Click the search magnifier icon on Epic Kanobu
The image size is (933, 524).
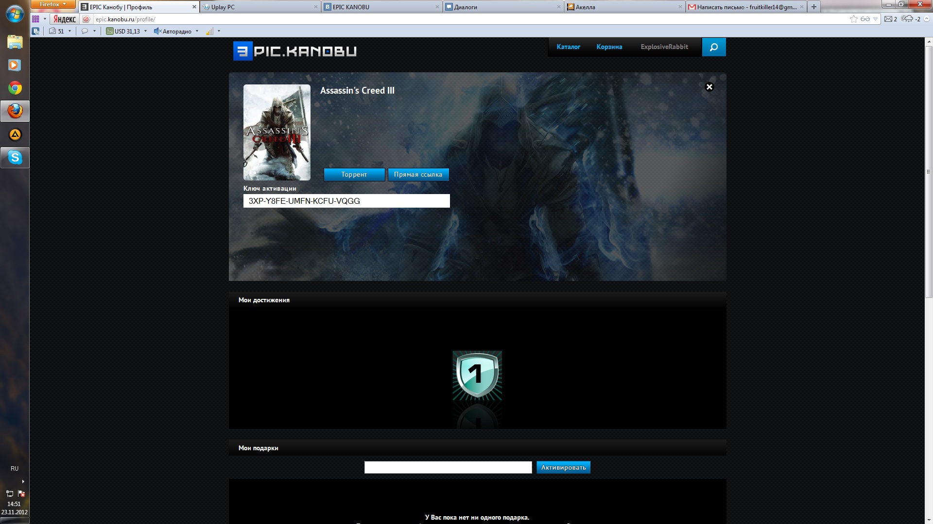click(714, 47)
